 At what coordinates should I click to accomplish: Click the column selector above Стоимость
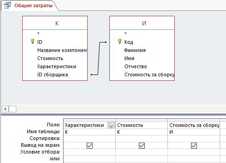[x=142, y=120]
